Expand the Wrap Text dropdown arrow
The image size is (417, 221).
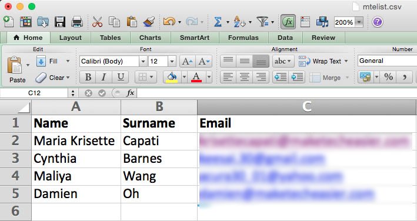(x=346, y=61)
